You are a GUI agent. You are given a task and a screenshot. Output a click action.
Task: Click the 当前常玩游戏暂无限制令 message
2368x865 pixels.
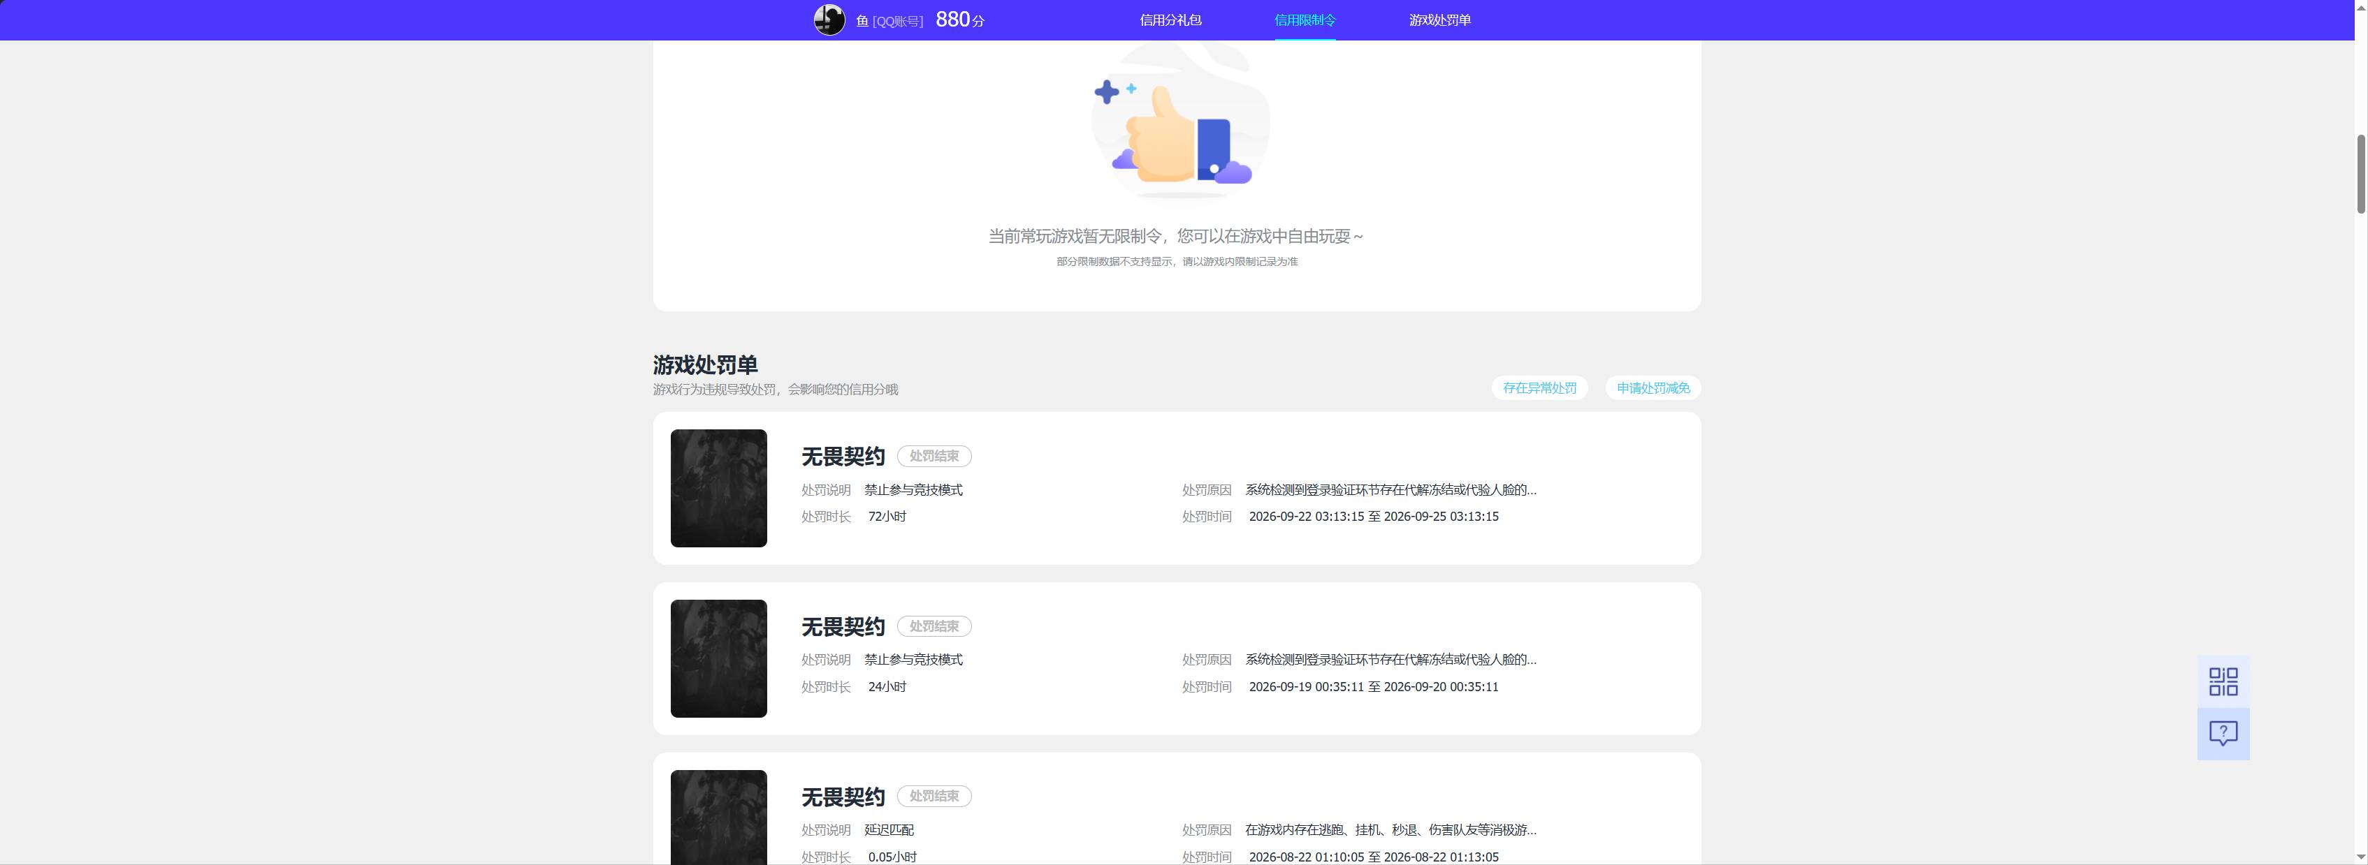point(1176,237)
